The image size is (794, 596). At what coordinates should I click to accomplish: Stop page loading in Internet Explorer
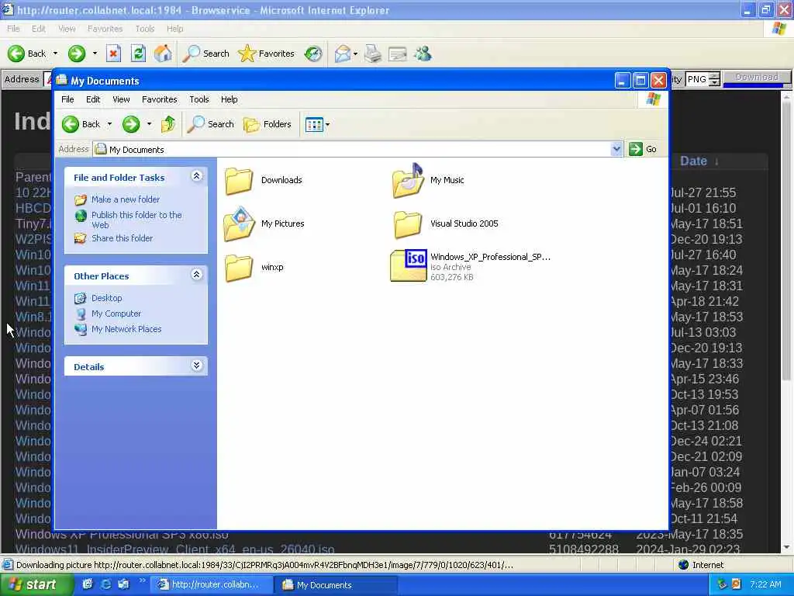pyautogui.click(x=113, y=54)
